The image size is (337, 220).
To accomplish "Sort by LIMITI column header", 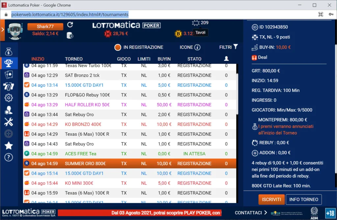I will point(144,59).
